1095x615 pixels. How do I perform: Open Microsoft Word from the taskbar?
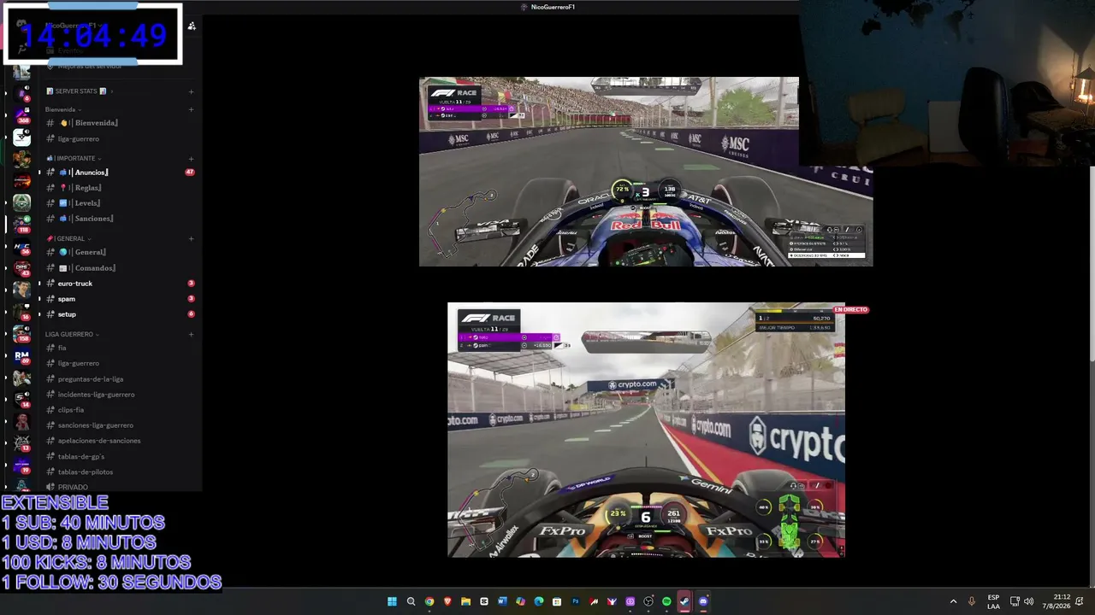[502, 601]
